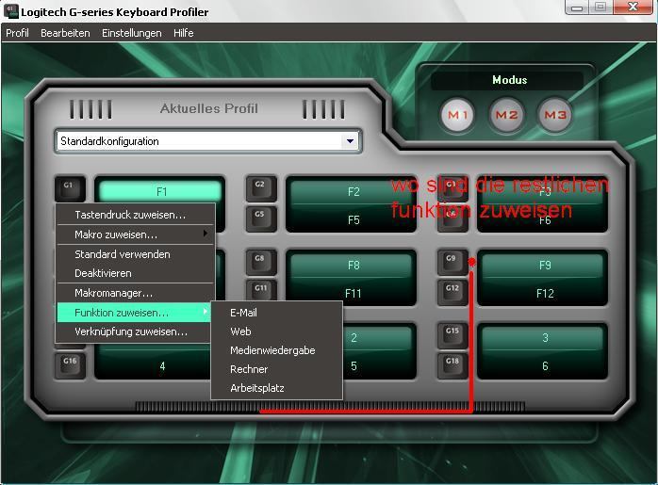Click the highlighted F1 assignment slot
The height and width of the screenshot is (485, 658).
[x=160, y=191]
